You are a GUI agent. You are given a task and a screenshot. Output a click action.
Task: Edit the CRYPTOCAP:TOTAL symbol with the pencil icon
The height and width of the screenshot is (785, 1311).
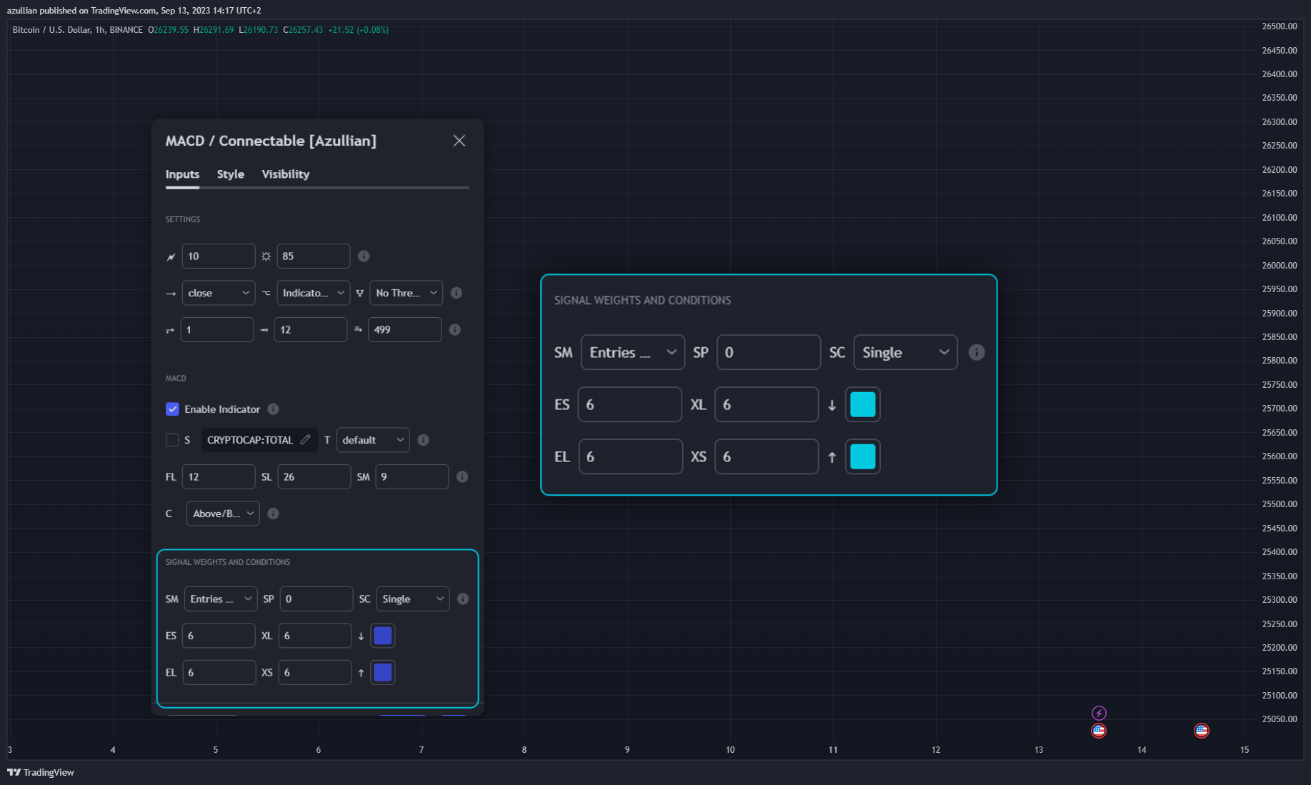[x=306, y=439]
